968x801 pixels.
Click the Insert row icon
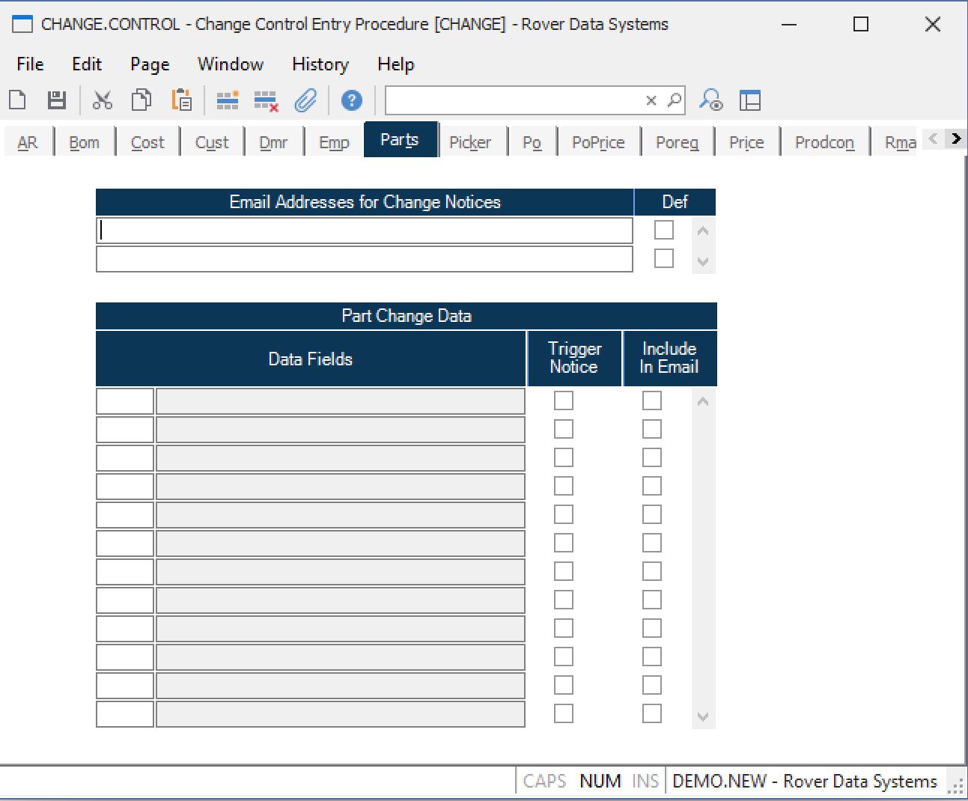(227, 100)
